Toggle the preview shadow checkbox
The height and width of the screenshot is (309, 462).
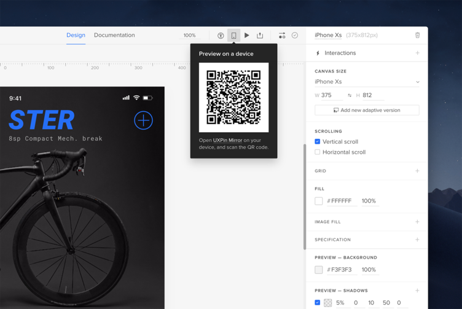coord(318,302)
